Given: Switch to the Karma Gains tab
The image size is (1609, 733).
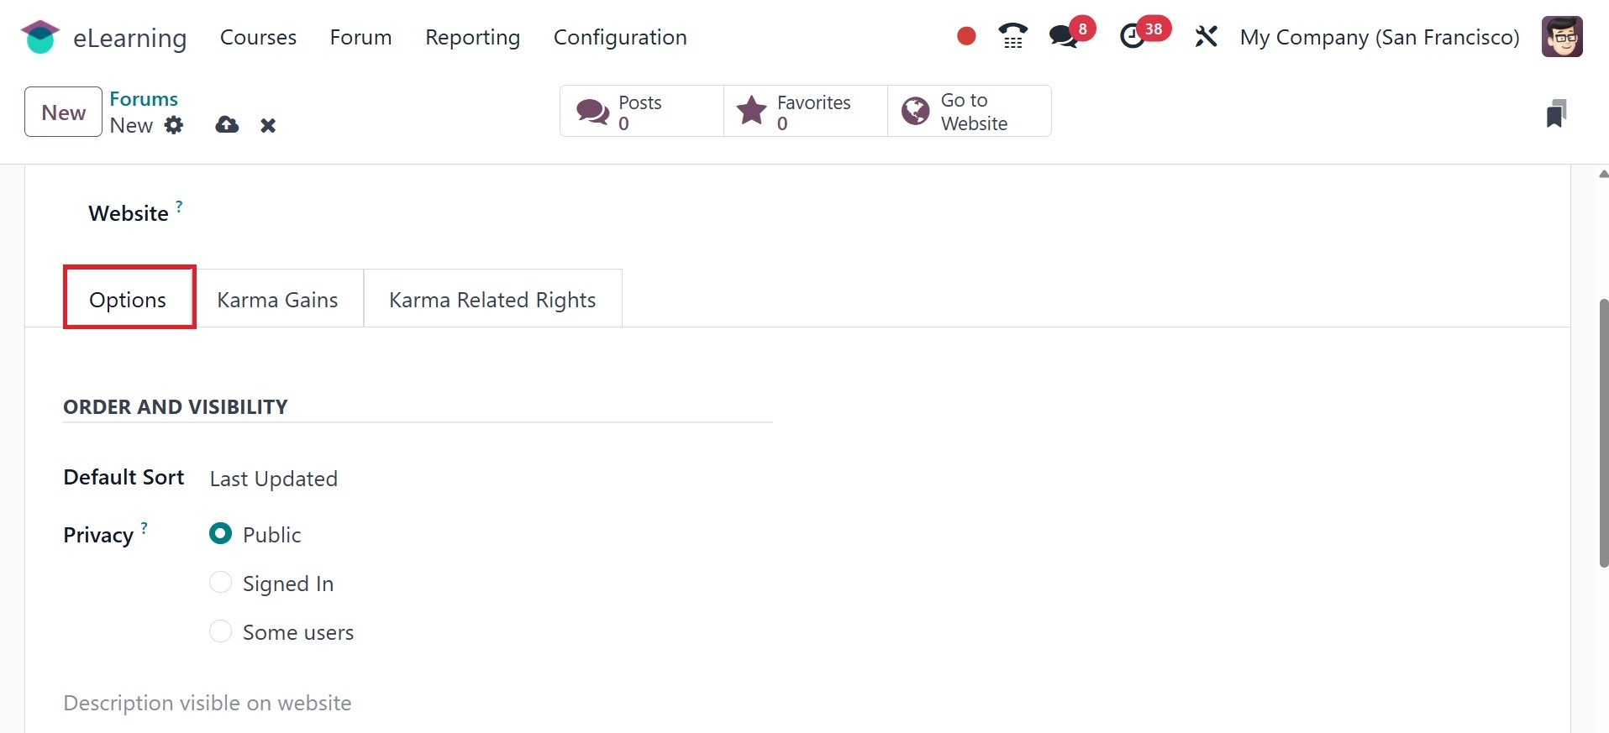Looking at the screenshot, I should (277, 300).
